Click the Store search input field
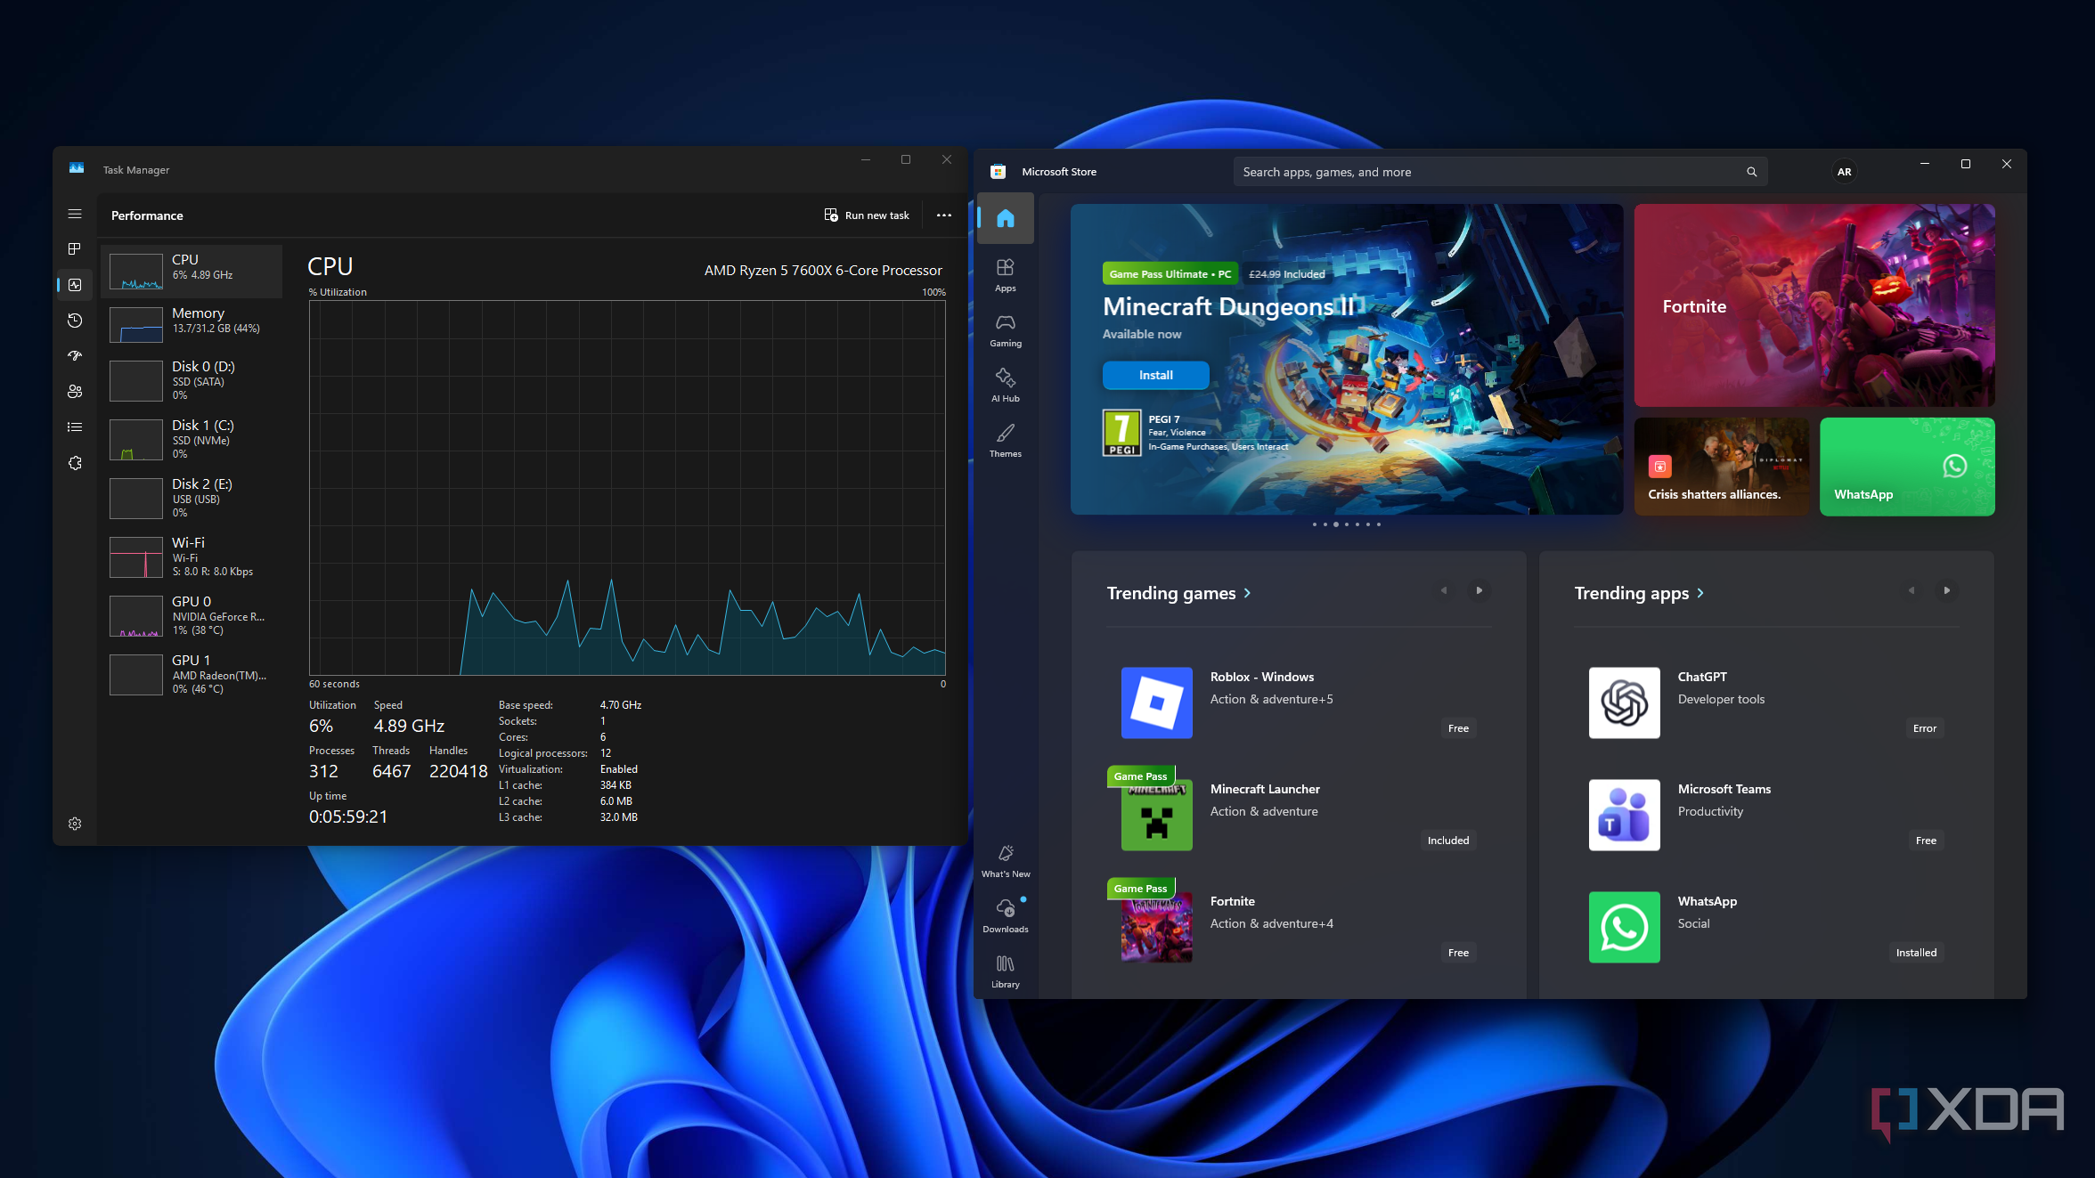 pyautogui.click(x=1500, y=172)
